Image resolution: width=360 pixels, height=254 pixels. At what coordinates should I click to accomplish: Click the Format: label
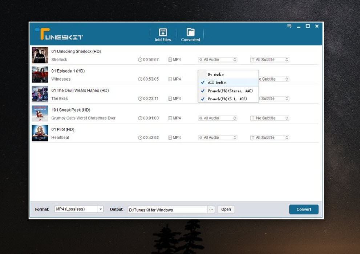(42, 209)
